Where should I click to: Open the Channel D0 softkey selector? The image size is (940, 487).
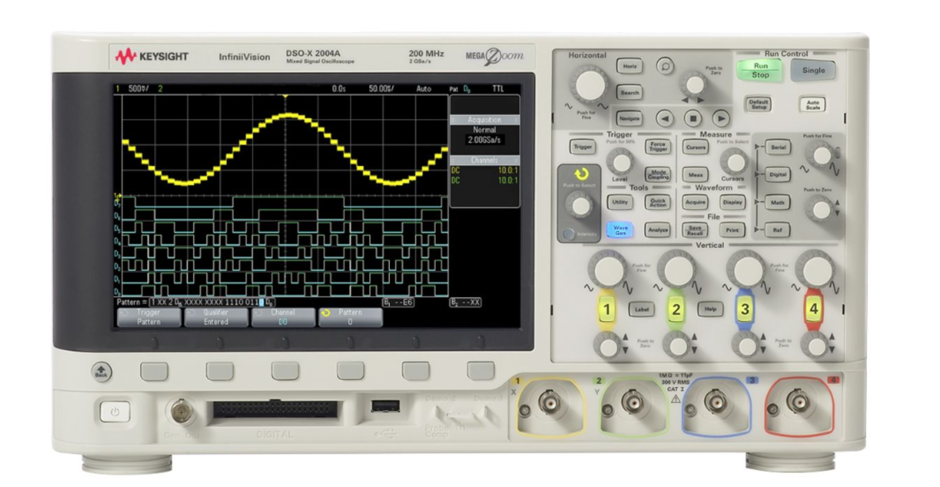[x=283, y=317]
